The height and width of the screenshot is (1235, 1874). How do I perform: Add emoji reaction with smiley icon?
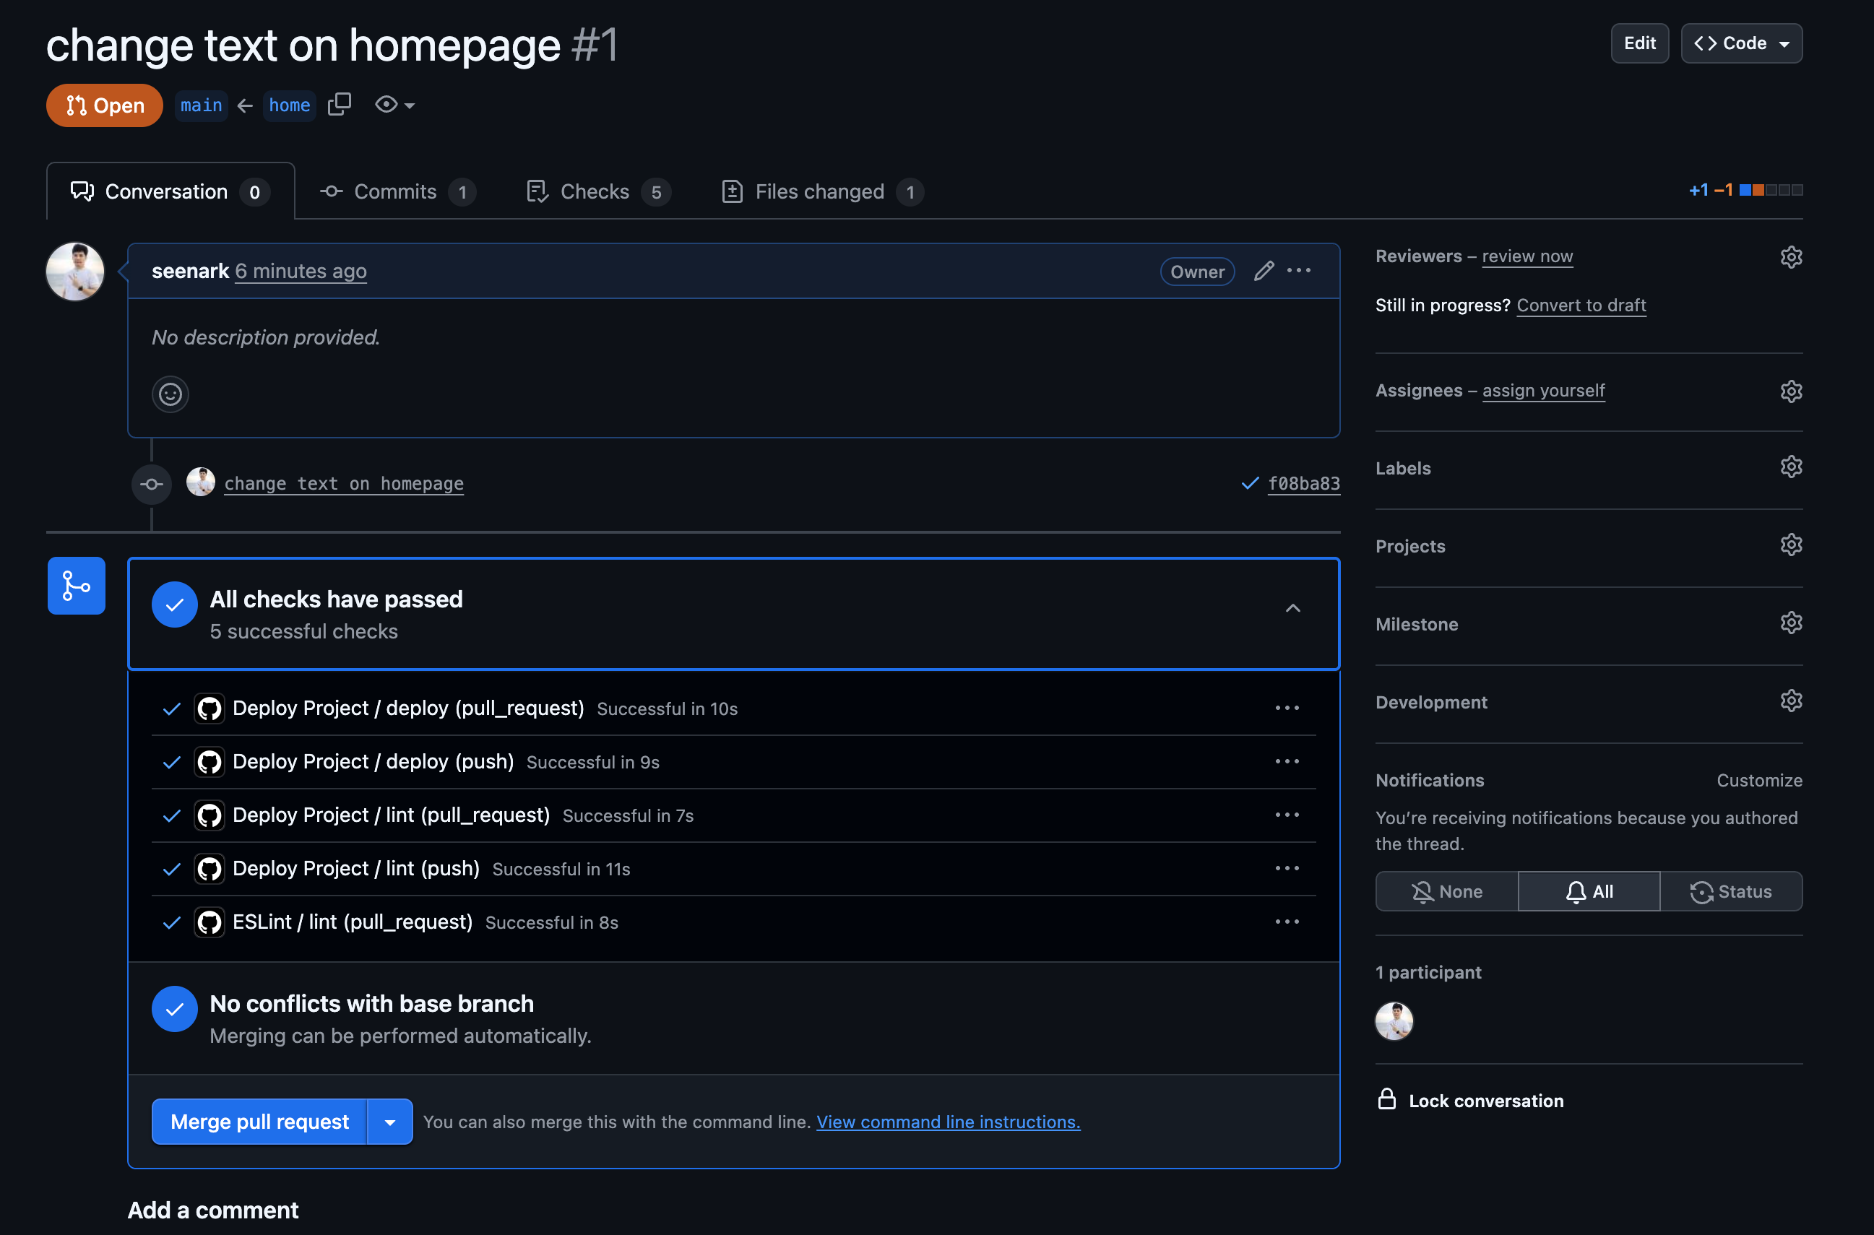click(x=170, y=394)
